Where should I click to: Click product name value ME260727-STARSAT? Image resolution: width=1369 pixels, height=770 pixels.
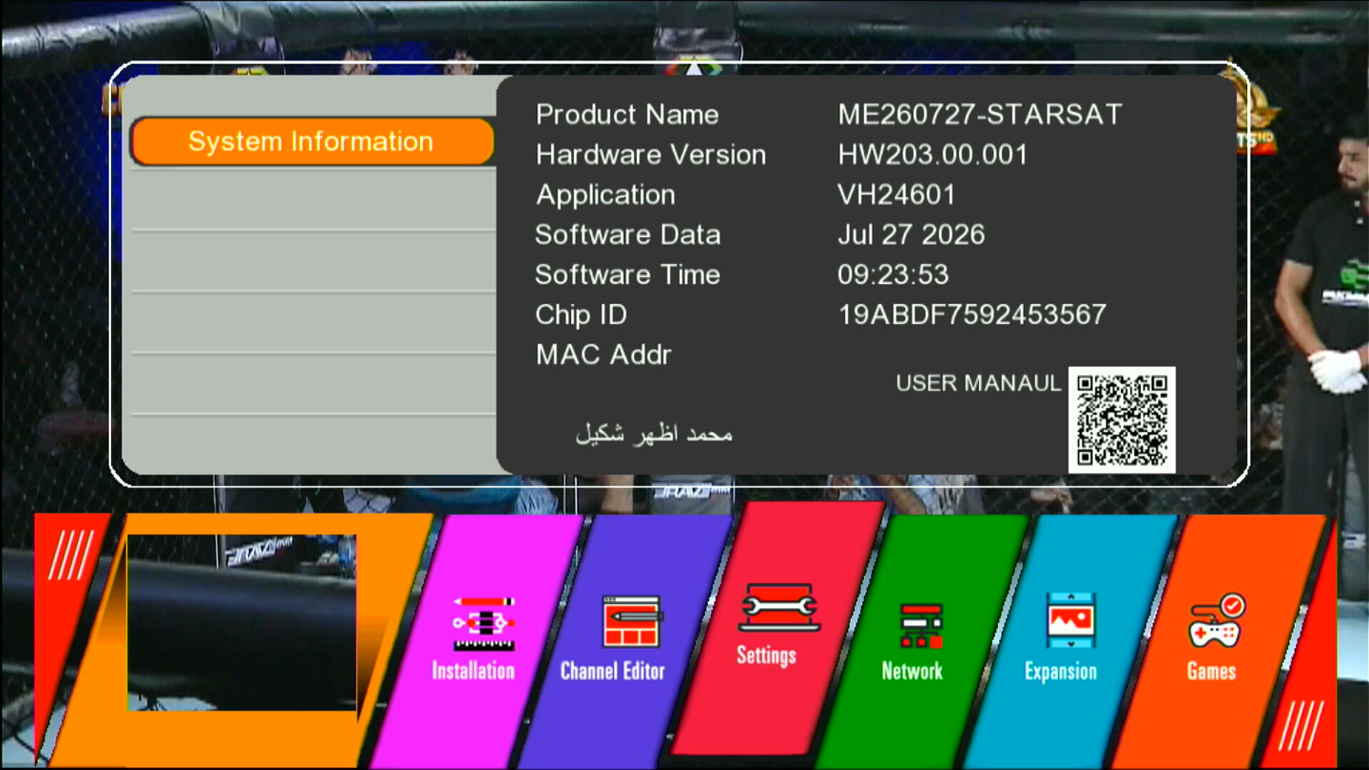point(980,115)
